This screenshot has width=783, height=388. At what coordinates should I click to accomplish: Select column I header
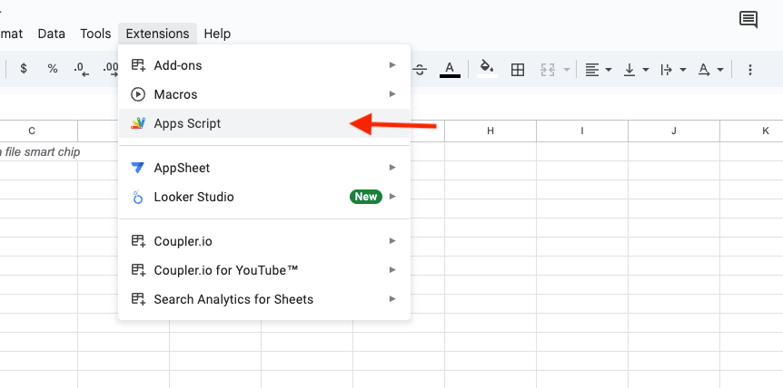click(582, 131)
